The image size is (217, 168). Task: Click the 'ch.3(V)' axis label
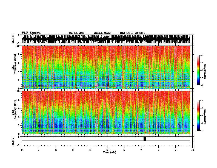[13, 141]
